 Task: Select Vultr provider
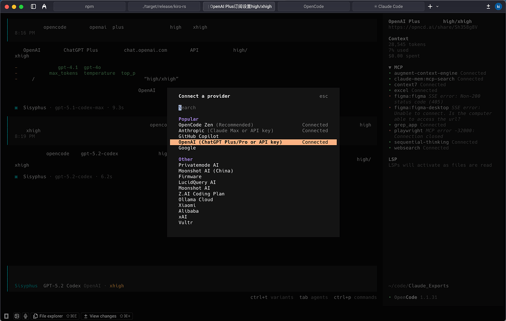[253, 223]
